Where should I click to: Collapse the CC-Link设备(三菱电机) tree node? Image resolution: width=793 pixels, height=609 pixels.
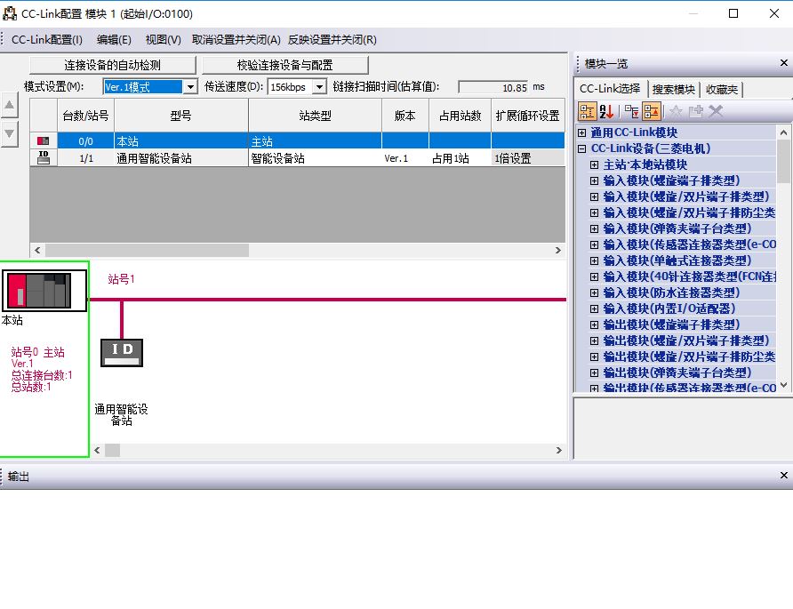[x=582, y=148]
